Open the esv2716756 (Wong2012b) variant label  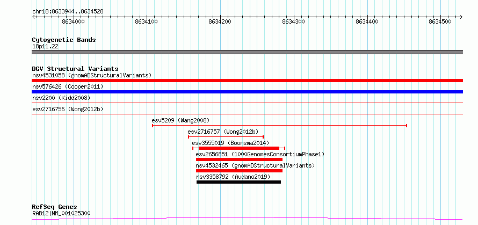click(67, 109)
